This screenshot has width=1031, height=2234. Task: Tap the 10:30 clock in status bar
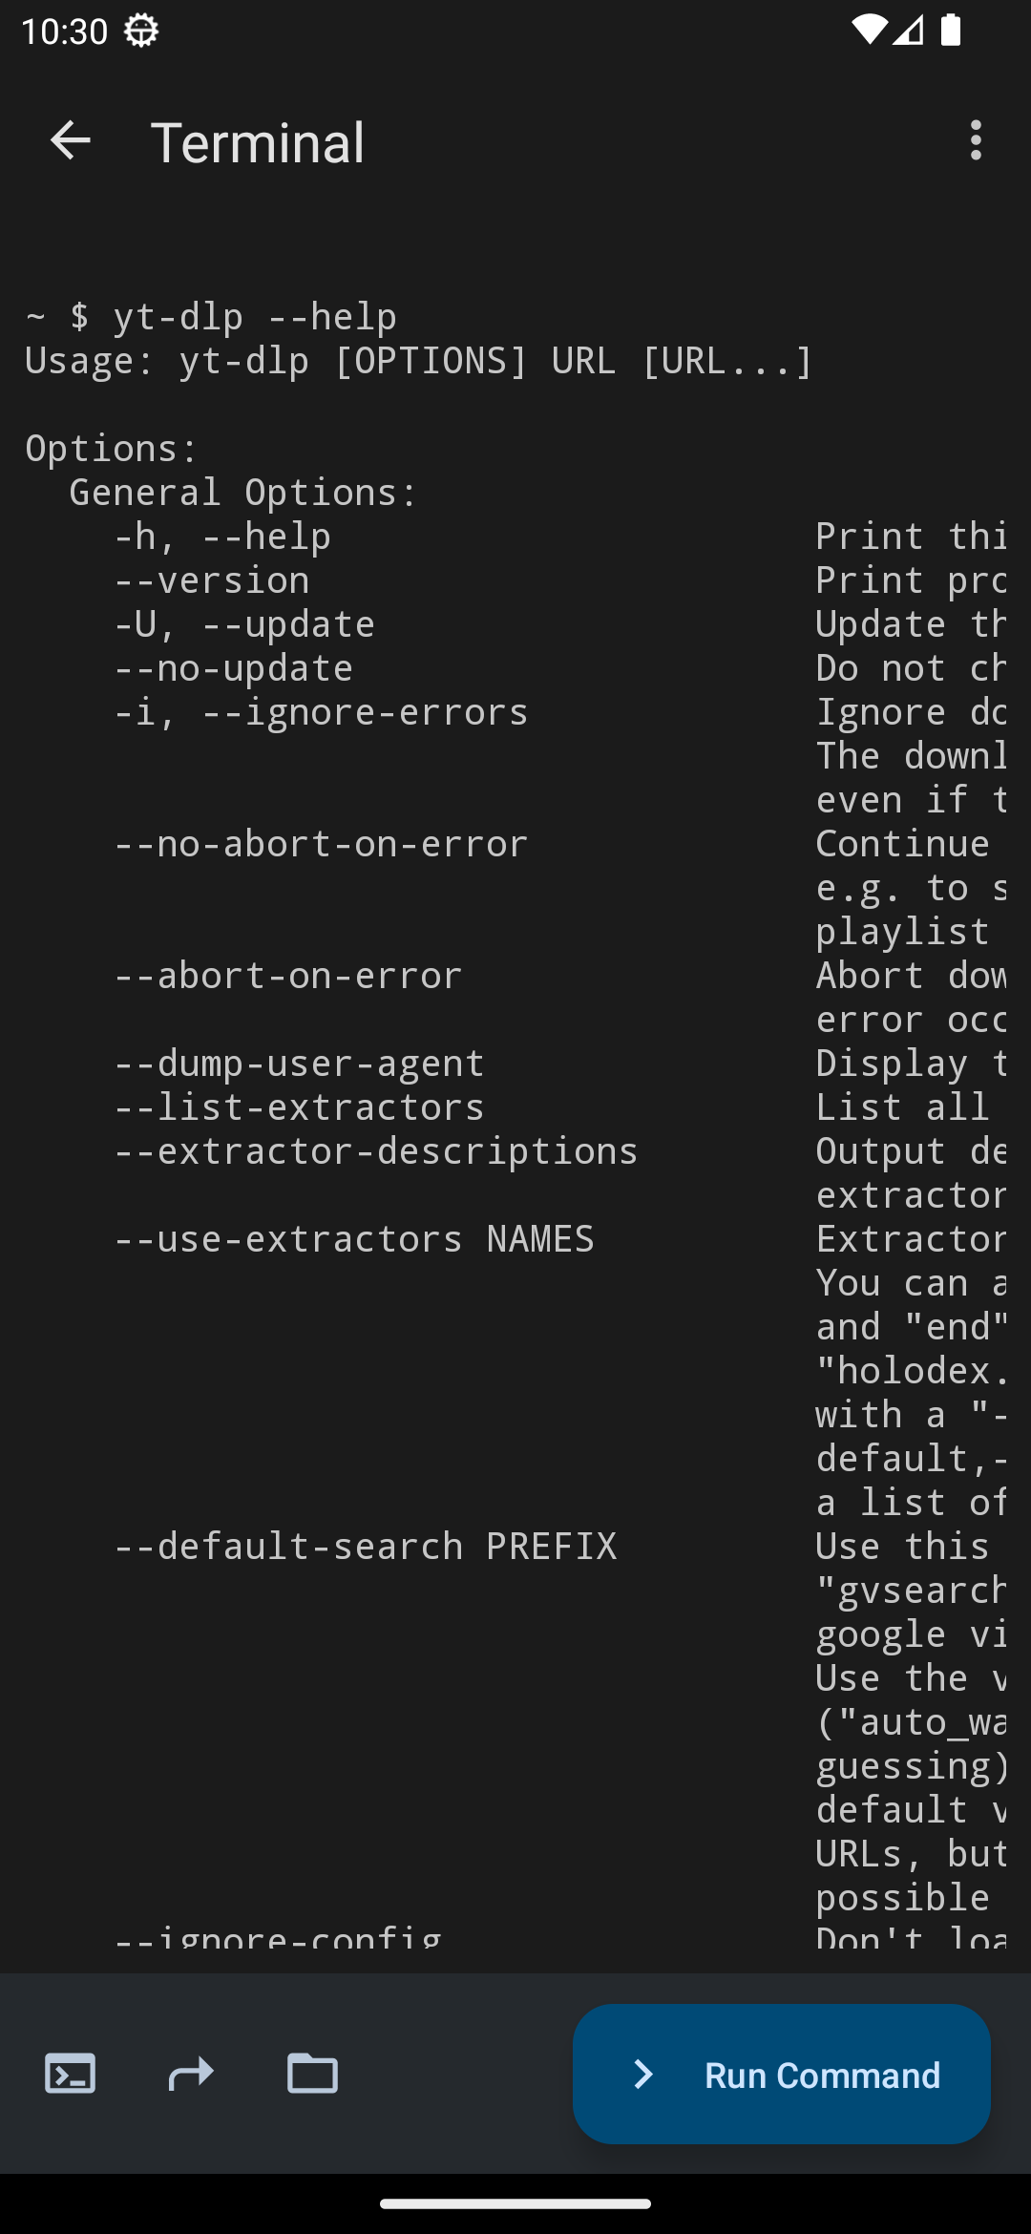pyautogui.click(x=64, y=31)
